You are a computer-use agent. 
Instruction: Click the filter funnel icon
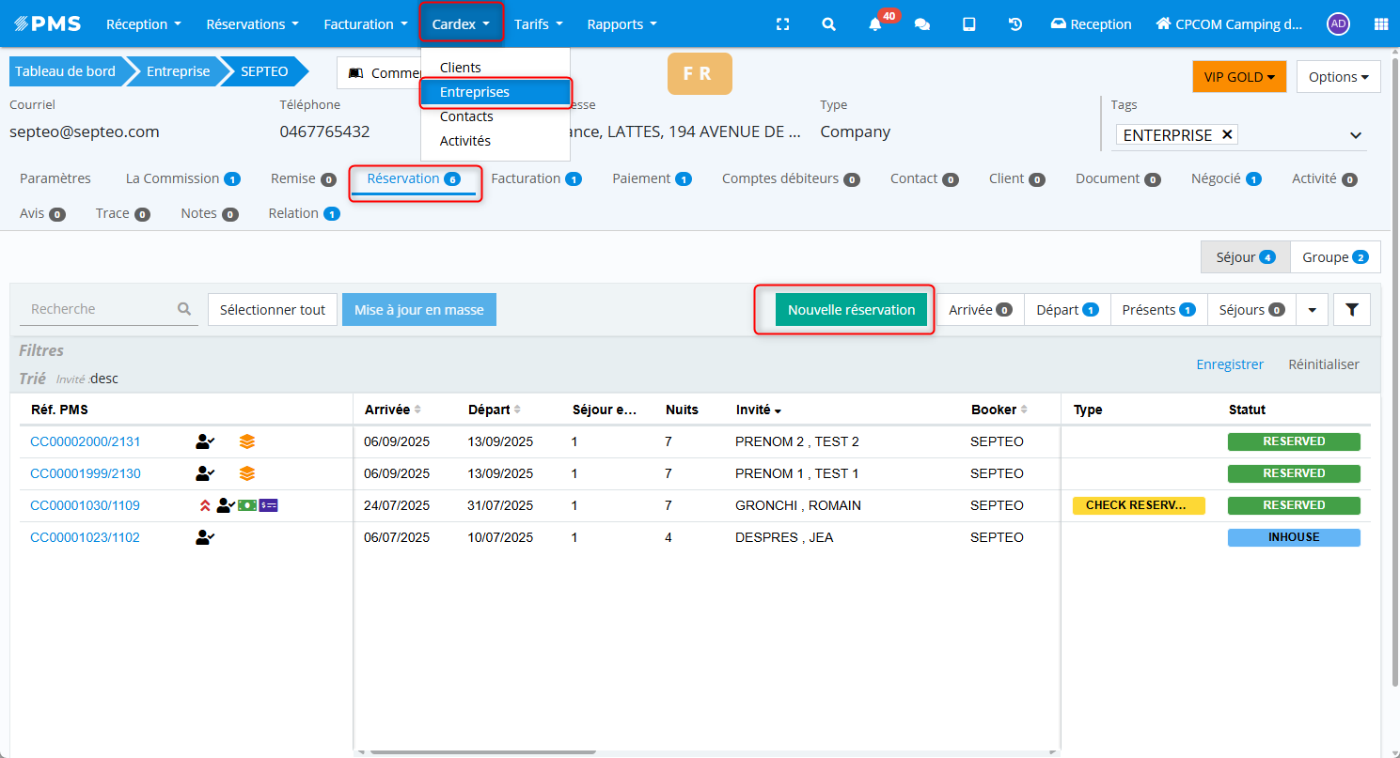1351,310
